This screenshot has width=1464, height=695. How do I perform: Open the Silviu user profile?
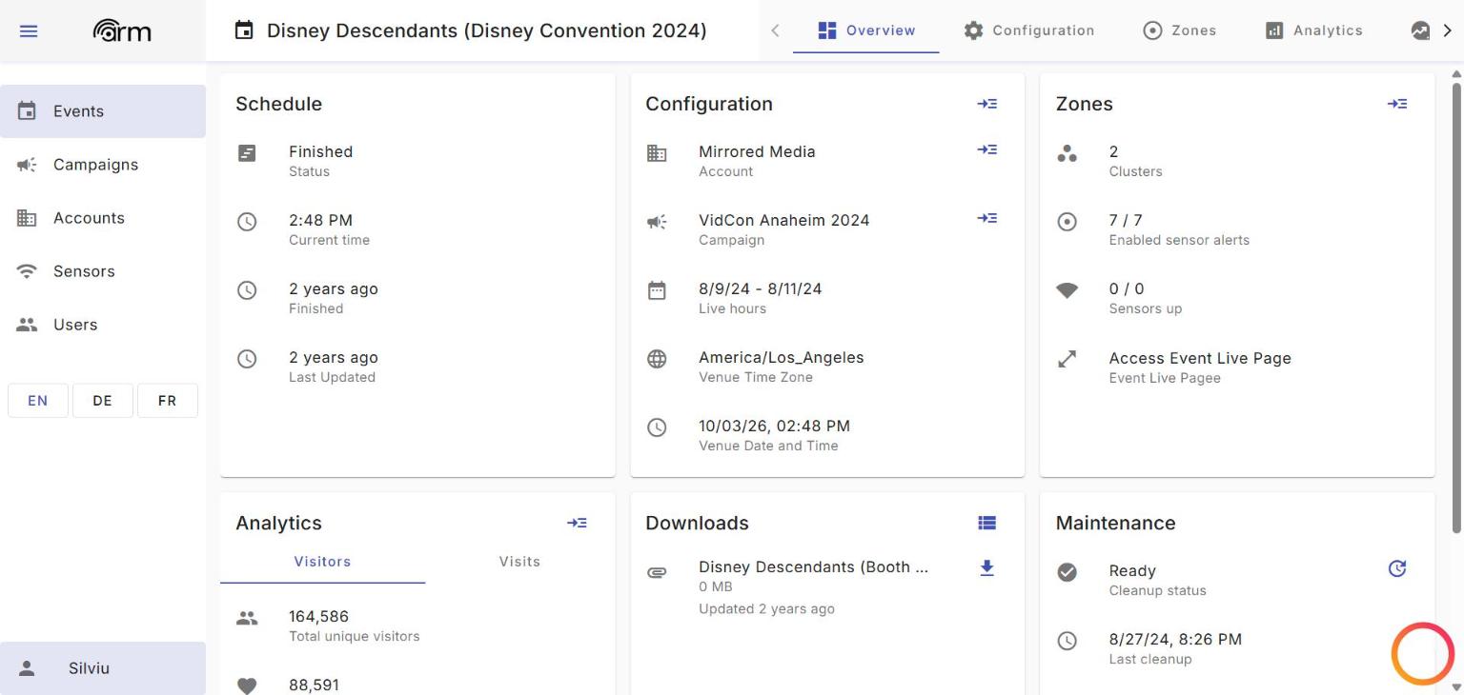pos(103,668)
